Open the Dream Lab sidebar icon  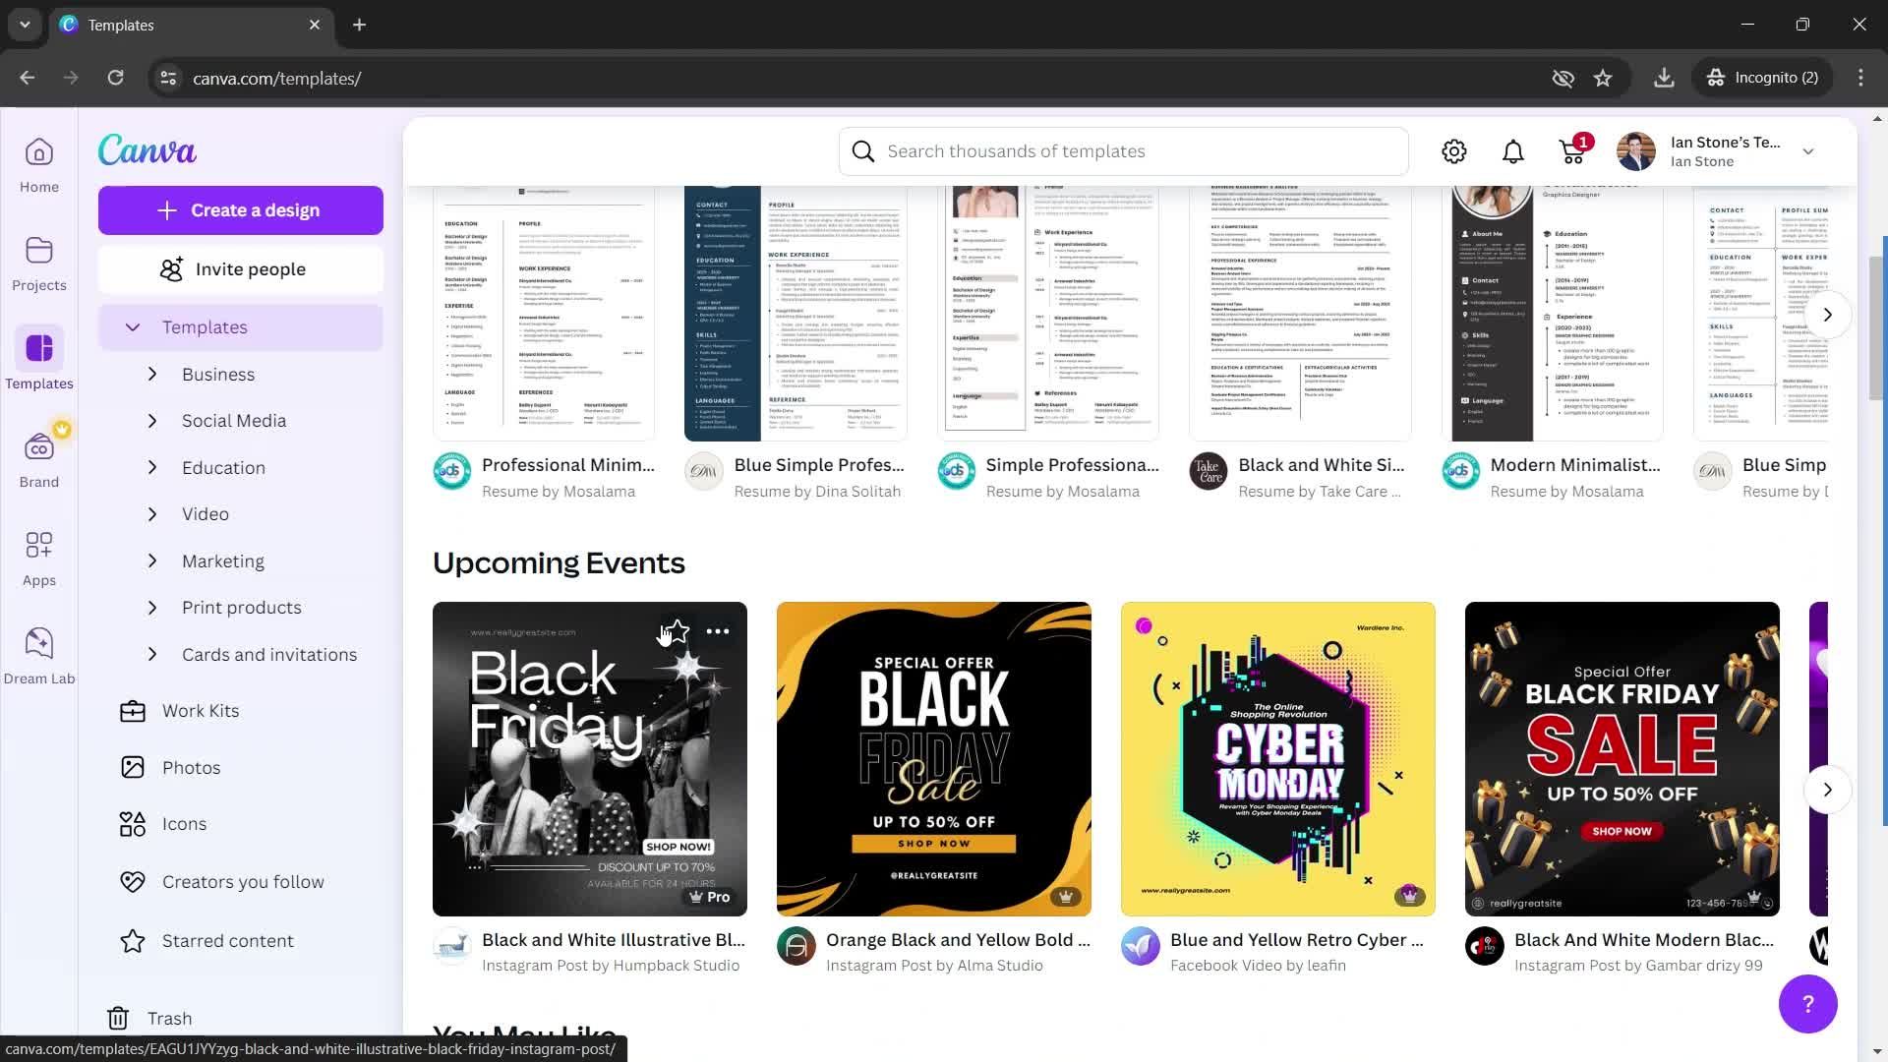tap(39, 656)
